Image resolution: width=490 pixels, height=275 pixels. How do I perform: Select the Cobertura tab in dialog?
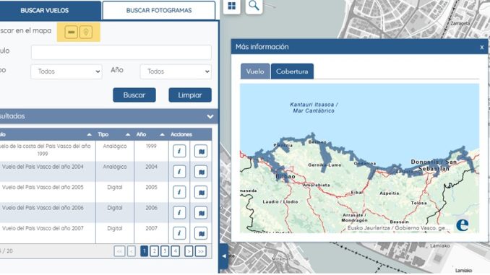(x=292, y=71)
